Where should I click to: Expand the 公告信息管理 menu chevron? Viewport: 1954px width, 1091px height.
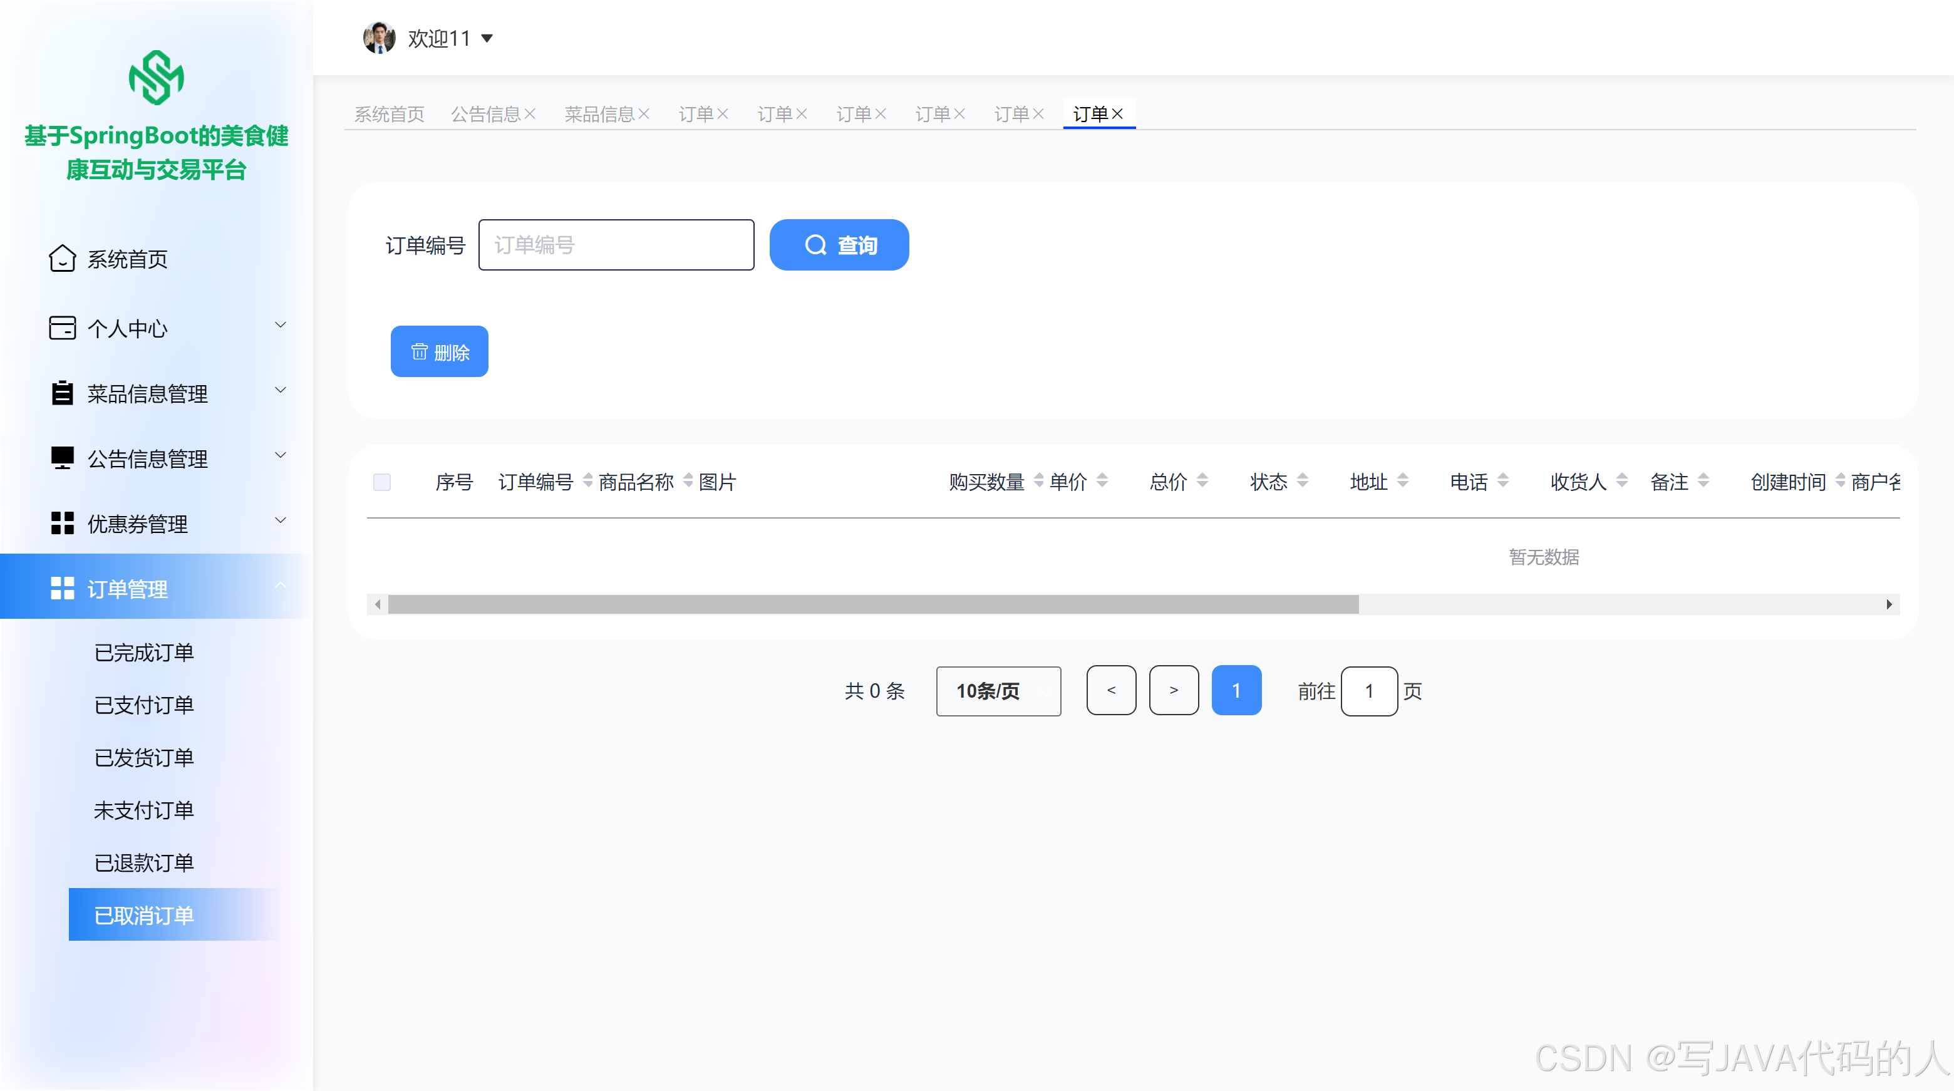click(281, 455)
